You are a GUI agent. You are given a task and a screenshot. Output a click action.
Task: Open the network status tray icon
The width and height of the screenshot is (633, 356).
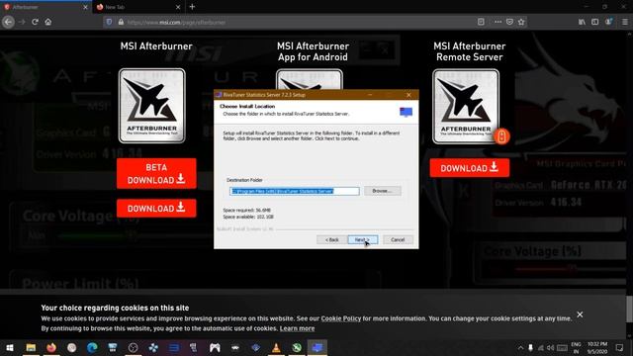541,347
